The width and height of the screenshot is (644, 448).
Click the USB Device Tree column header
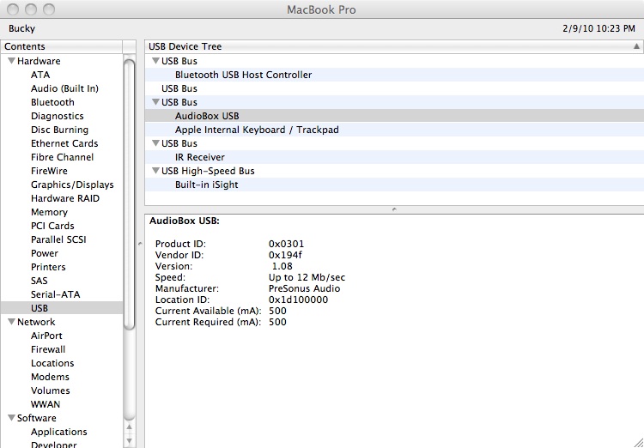[394, 46]
